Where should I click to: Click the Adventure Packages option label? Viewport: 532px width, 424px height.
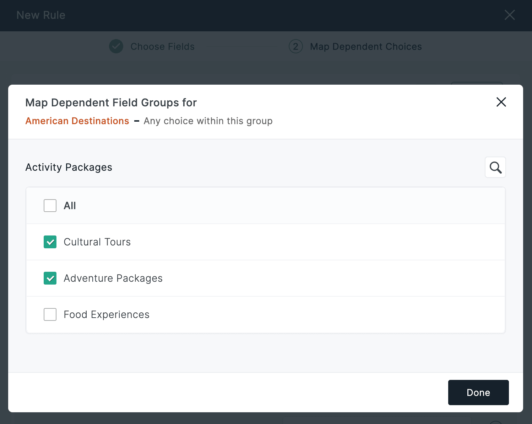point(113,278)
